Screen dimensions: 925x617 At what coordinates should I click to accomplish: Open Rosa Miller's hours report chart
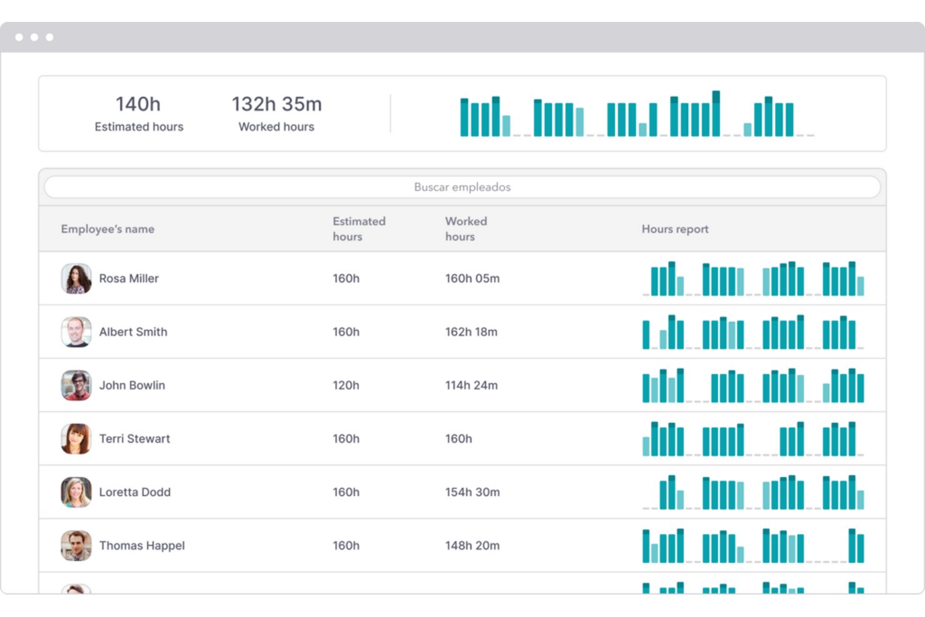click(753, 279)
